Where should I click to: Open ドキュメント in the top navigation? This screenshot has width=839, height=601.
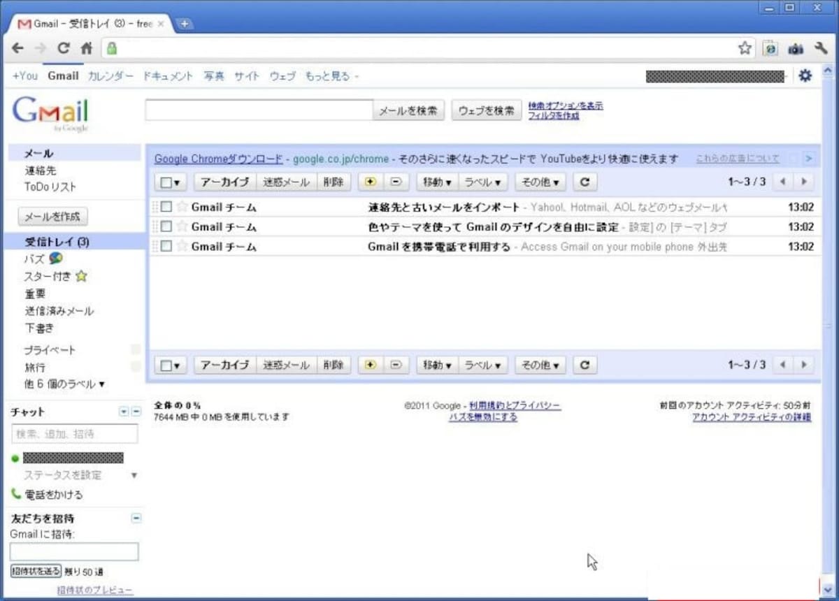(168, 76)
